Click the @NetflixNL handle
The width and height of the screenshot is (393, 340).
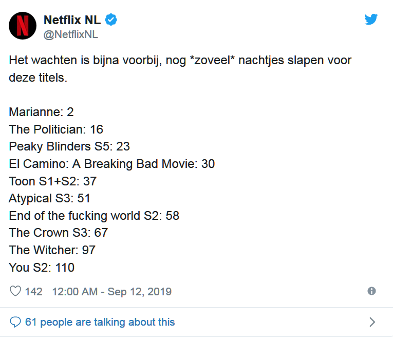71,34
